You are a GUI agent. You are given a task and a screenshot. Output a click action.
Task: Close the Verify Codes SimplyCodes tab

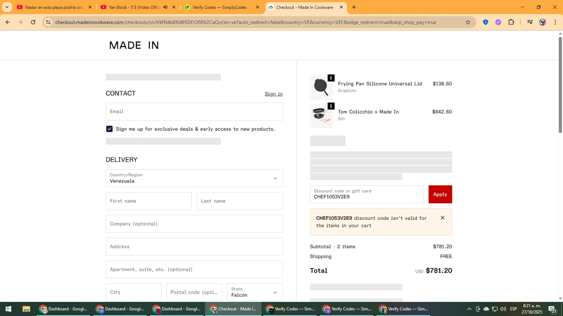(257, 7)
